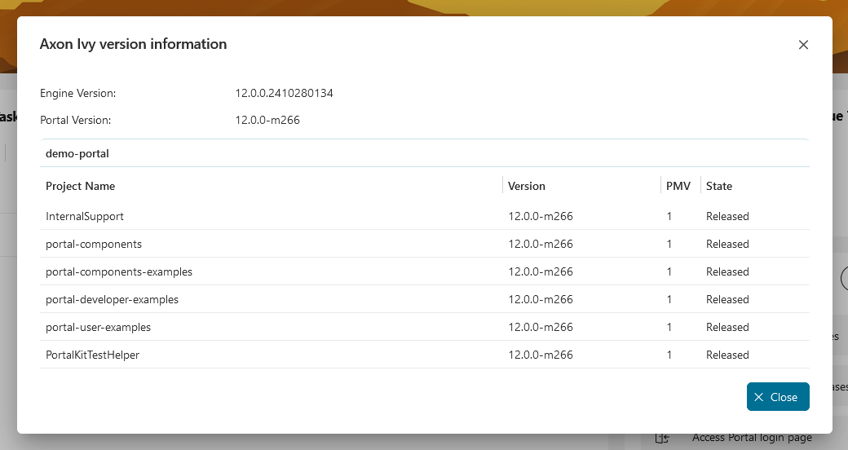Click the Released state in the portal-user-examples row
The image size is (848, 450).
pos(727,327)
